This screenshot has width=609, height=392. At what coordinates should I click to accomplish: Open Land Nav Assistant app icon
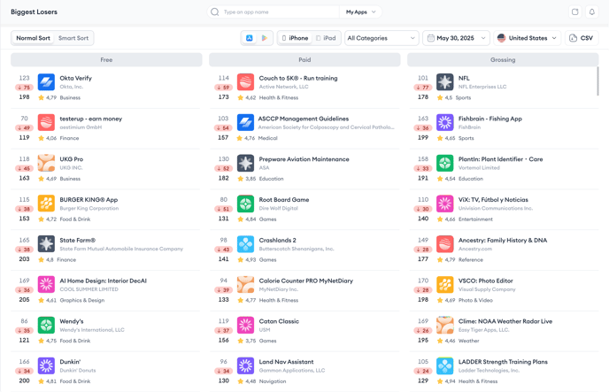[x=245, y=365]
